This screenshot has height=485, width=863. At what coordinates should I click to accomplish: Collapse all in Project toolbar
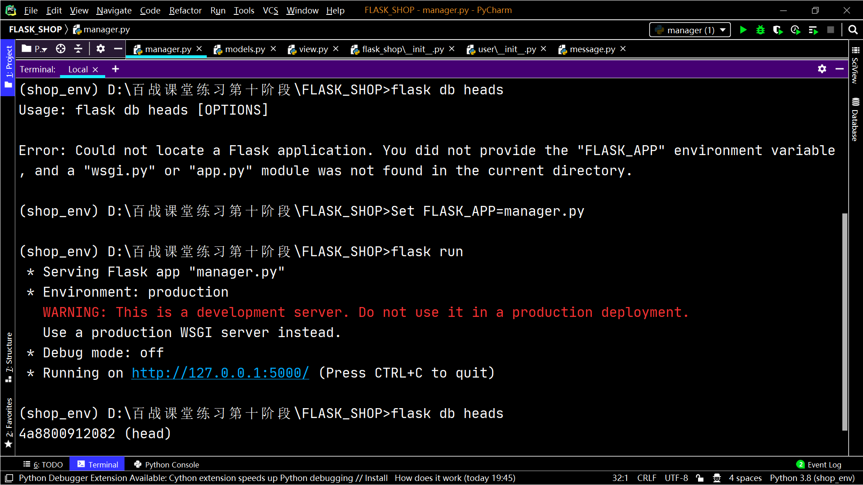(78, 49)
